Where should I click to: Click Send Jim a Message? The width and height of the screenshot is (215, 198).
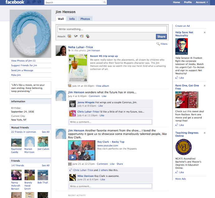point(22,70)
